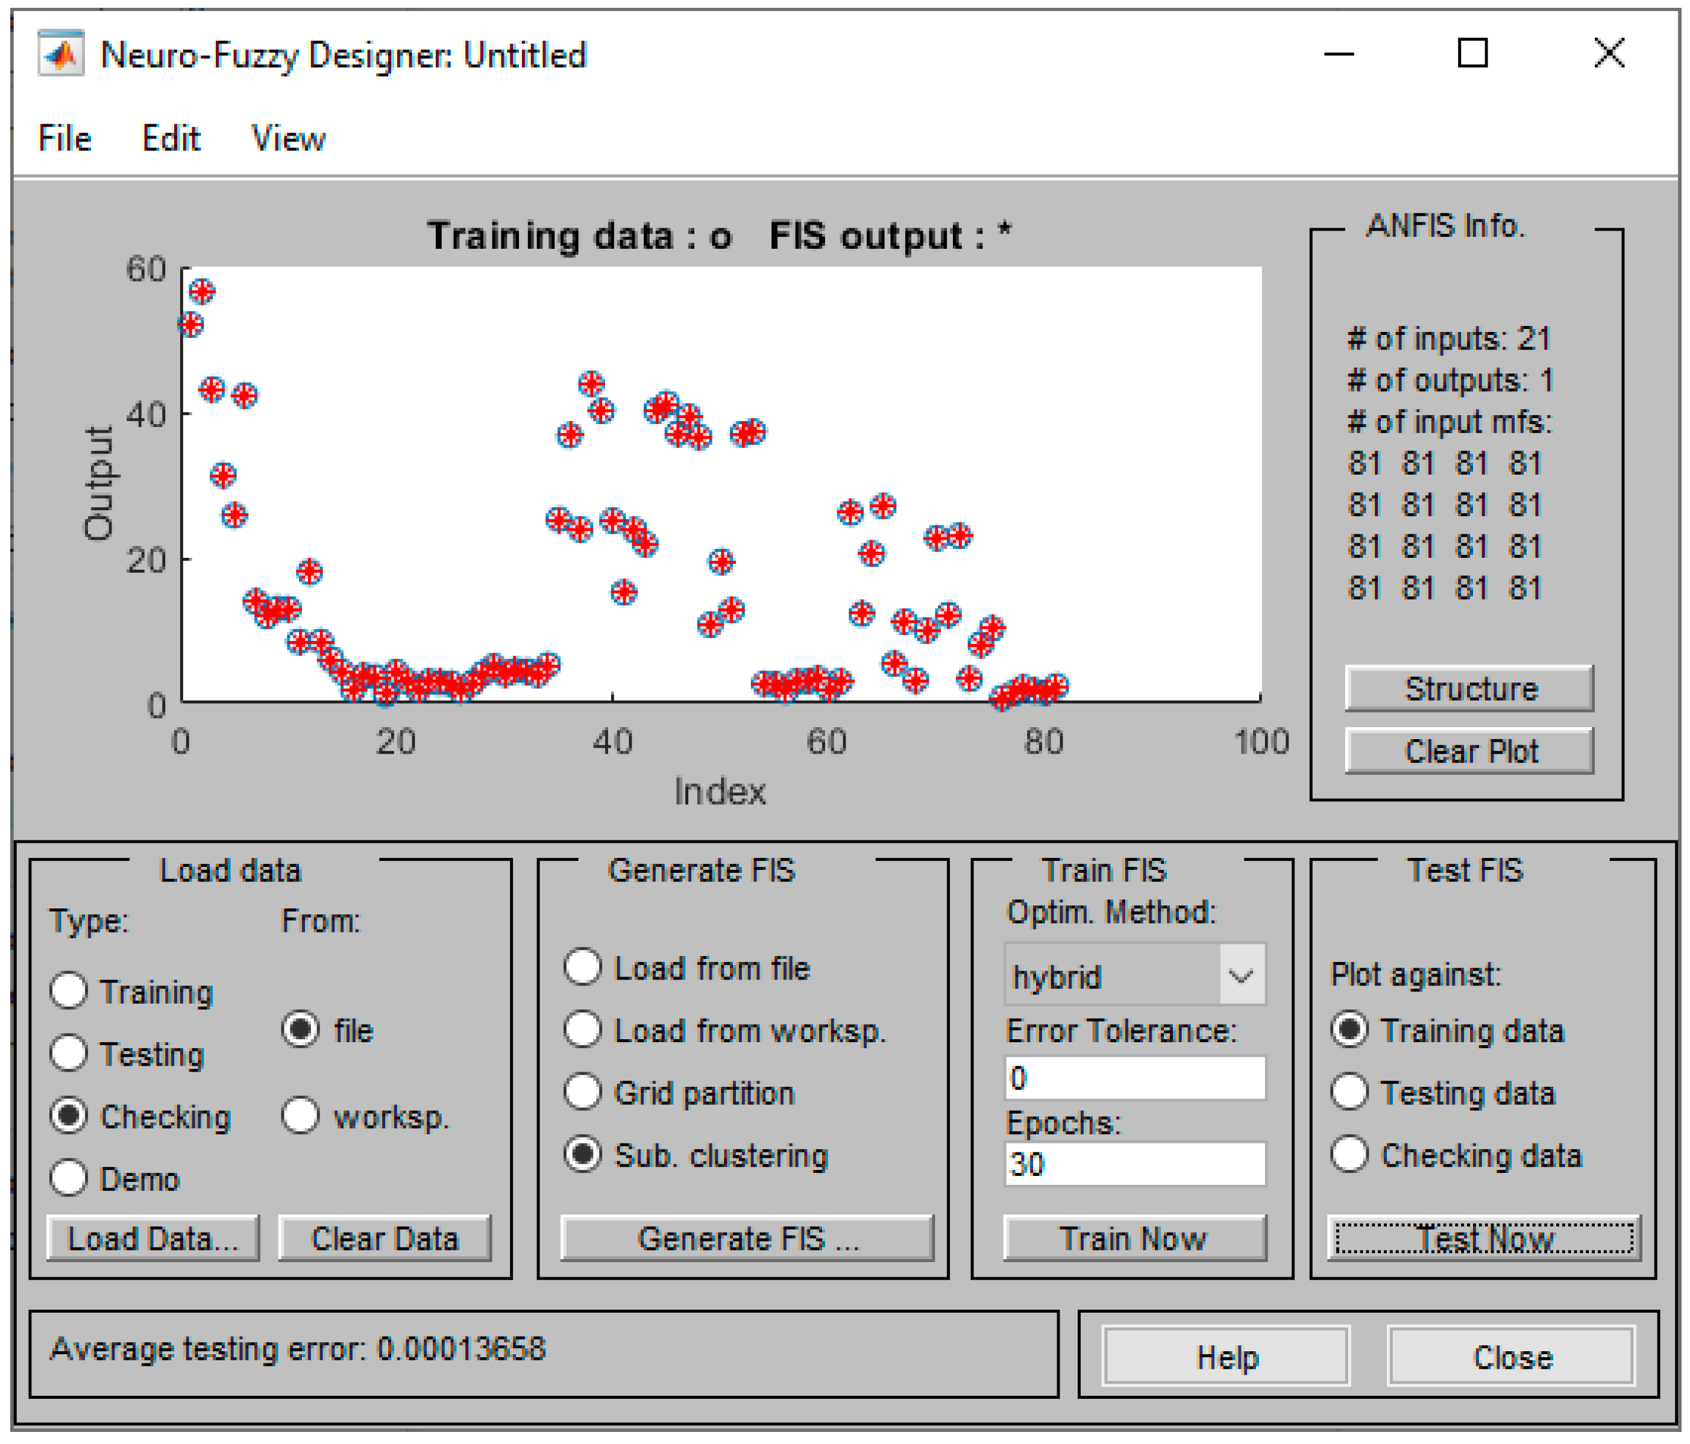
Task: Click the Error Tolerance input field
Action: pos(1134,1078)
